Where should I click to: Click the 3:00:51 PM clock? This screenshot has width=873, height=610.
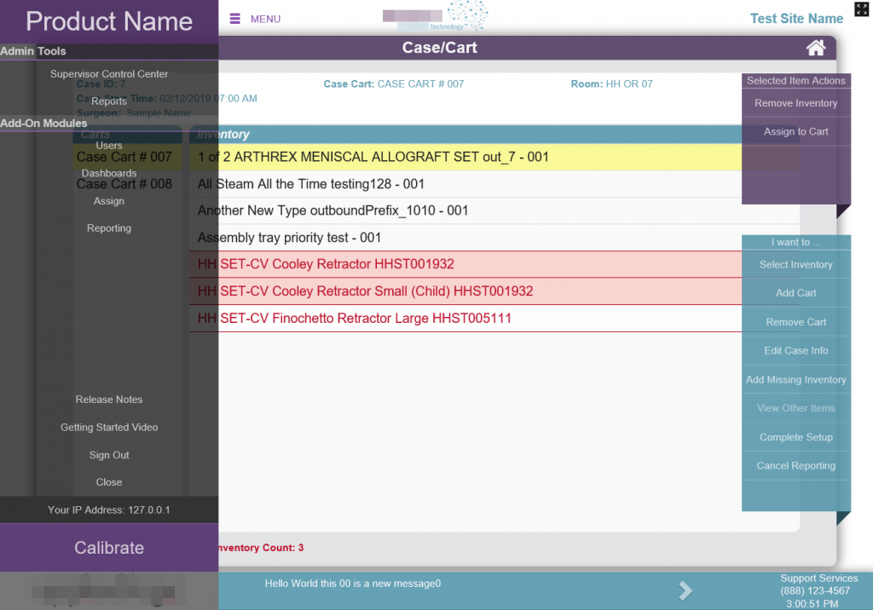pyautogui.click(x=812, y=604)
